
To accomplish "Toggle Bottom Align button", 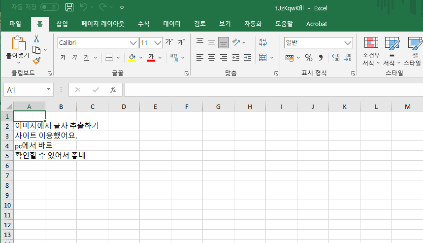I will pos(224,42).
